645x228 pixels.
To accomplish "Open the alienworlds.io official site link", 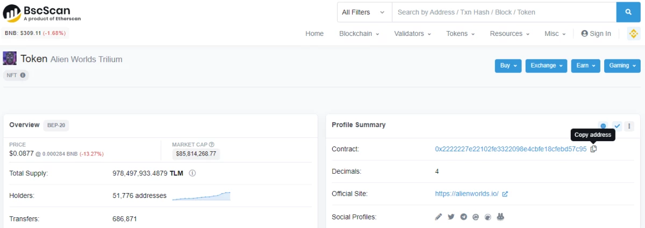I will pos(467,194).
